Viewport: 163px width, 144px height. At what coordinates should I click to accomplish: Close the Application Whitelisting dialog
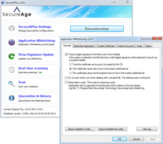point(157,38)
